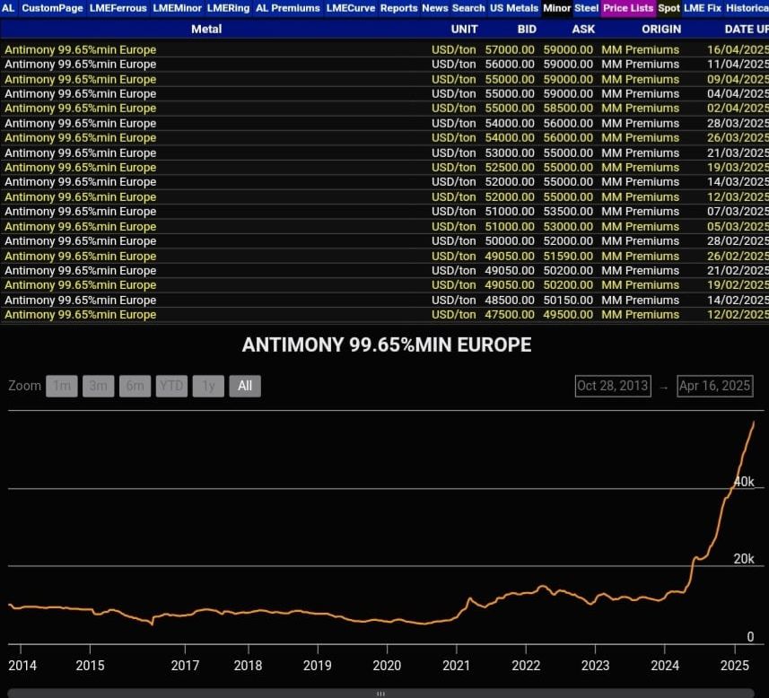769x698 pixels.
Task: Open the US Metals tab
Action: [514, 8]
